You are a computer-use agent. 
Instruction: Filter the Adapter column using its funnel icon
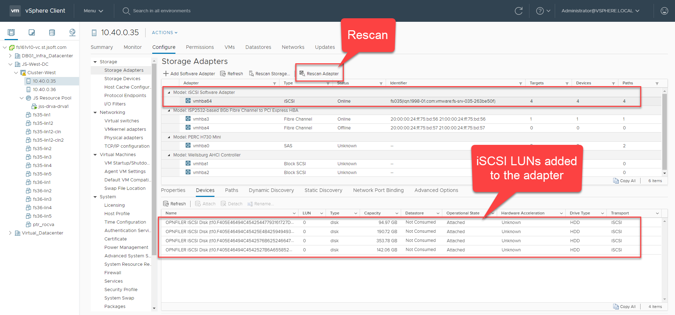click(x=275, y=83)
